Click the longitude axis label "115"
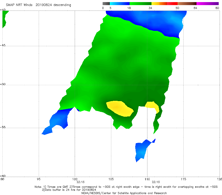The height and width of the screenshot is (195, 222). (x=184, y=179)
